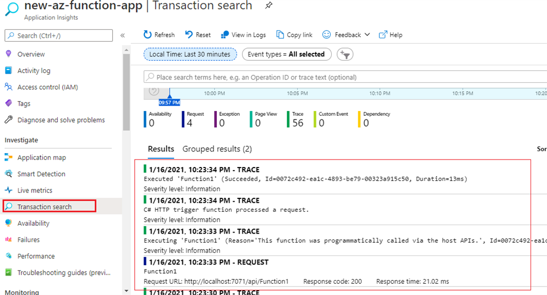Open Application map in sidebar
The image size is (547, 295).
(x=41, y=157)
